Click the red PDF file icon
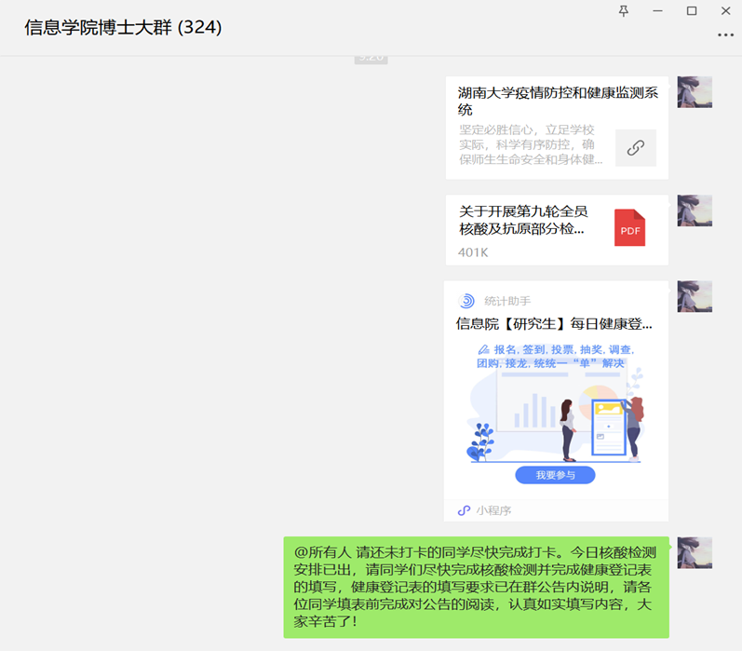This screenshot has width=742, height=651. pos(629,228)
